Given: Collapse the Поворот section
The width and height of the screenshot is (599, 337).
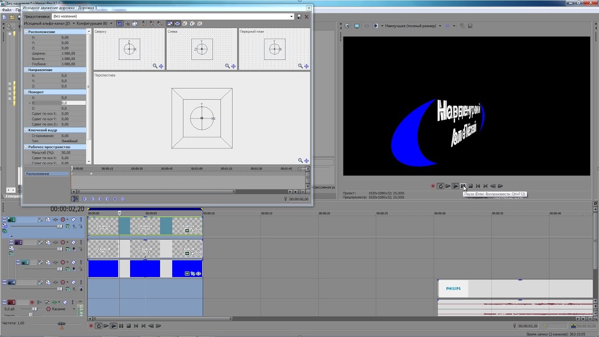Looking at the screenshot, I should point(26,92).
